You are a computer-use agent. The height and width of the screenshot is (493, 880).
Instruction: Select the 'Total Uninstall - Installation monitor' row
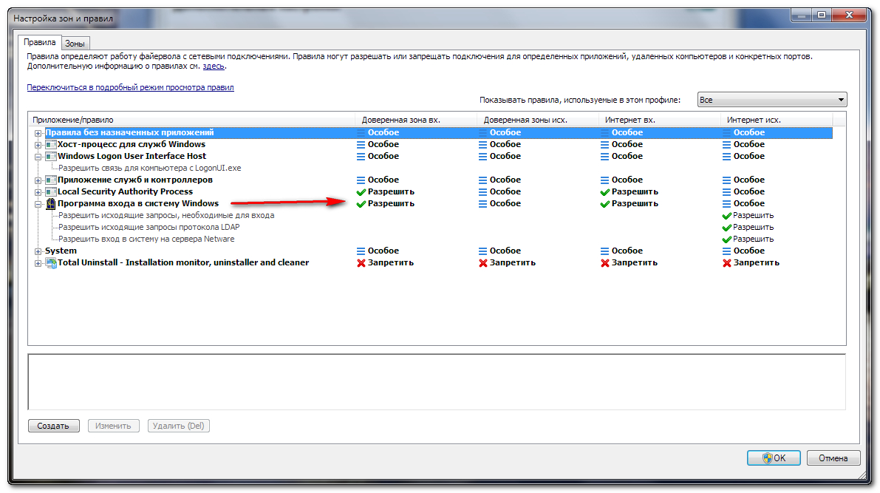183,263
